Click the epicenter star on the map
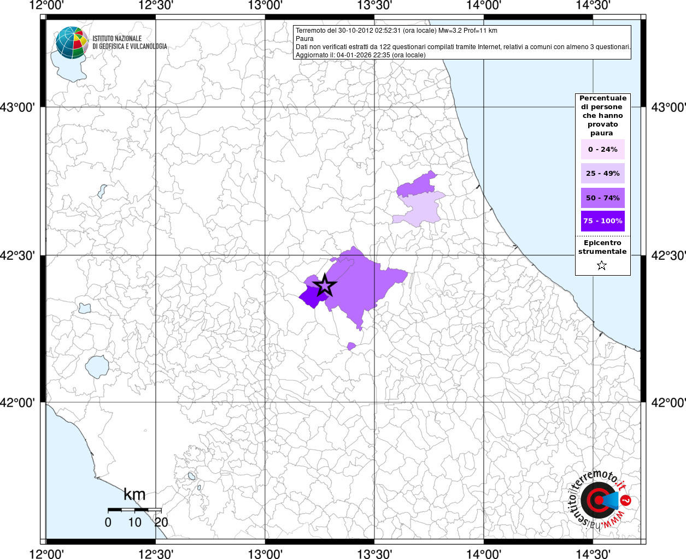This screenshot has height=559, width=686. (x=325, y=286)
